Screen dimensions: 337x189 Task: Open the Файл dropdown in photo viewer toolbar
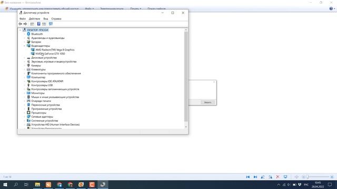pos(89,9)
